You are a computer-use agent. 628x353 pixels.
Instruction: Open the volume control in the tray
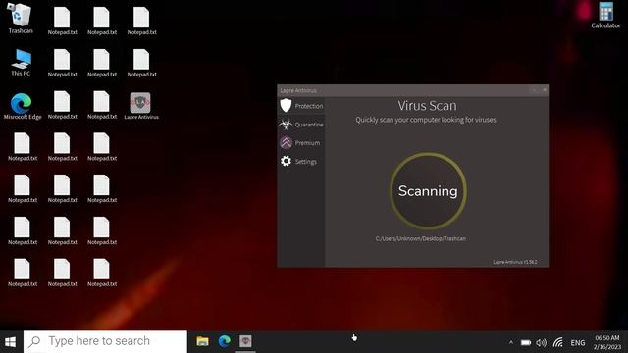[x=541, y=342]
